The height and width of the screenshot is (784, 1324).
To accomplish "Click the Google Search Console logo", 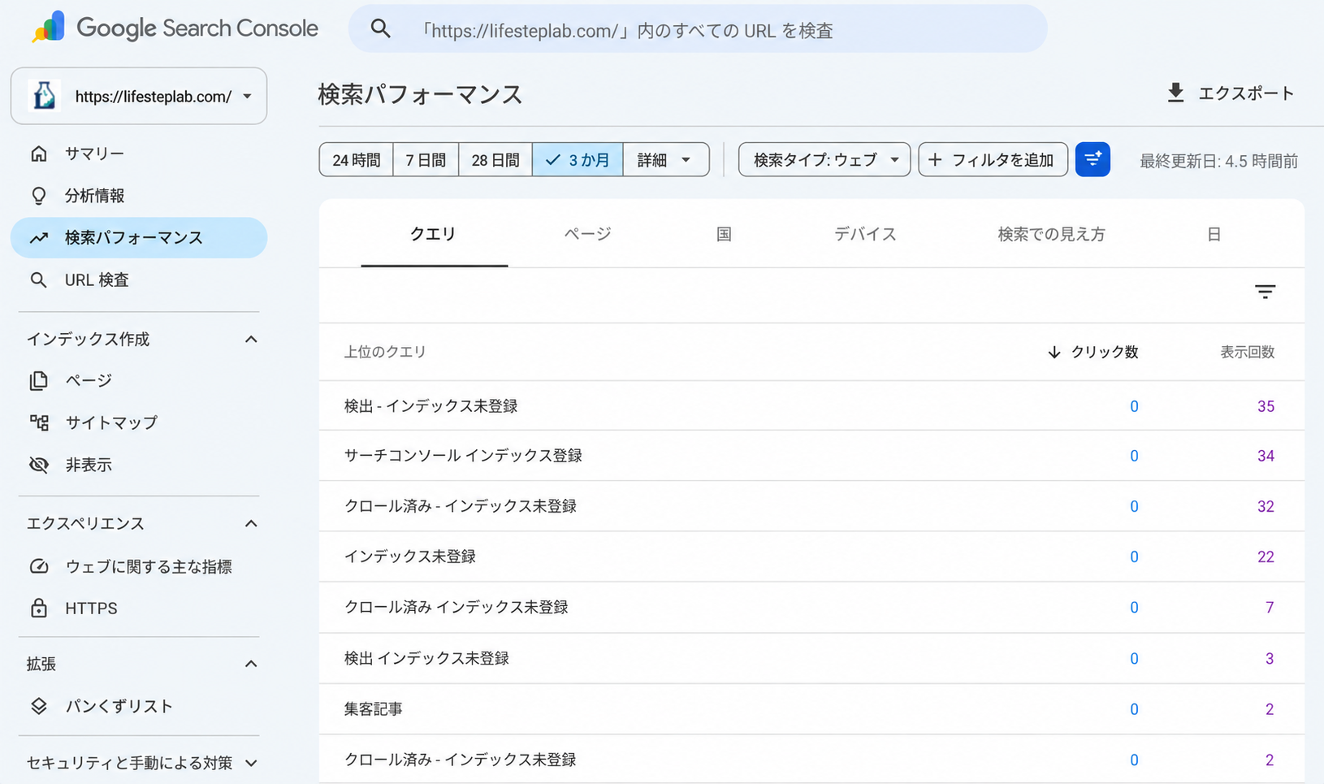I will (175, 28).
